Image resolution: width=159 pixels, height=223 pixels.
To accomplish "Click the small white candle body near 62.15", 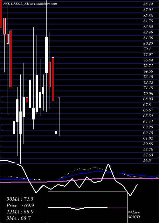I will [x=56, y=133].
